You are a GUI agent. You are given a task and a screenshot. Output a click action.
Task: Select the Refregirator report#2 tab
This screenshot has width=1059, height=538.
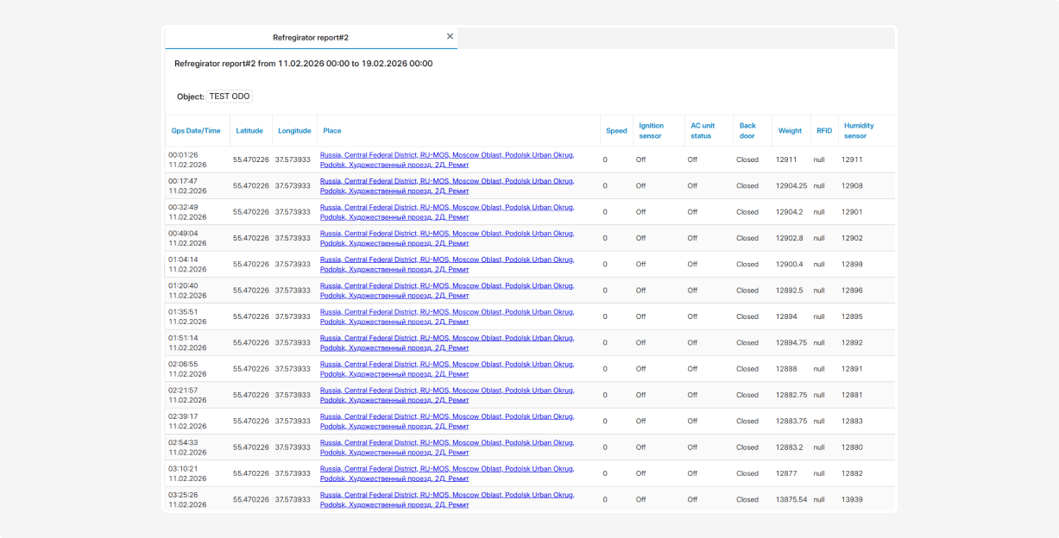click(311, 38)
